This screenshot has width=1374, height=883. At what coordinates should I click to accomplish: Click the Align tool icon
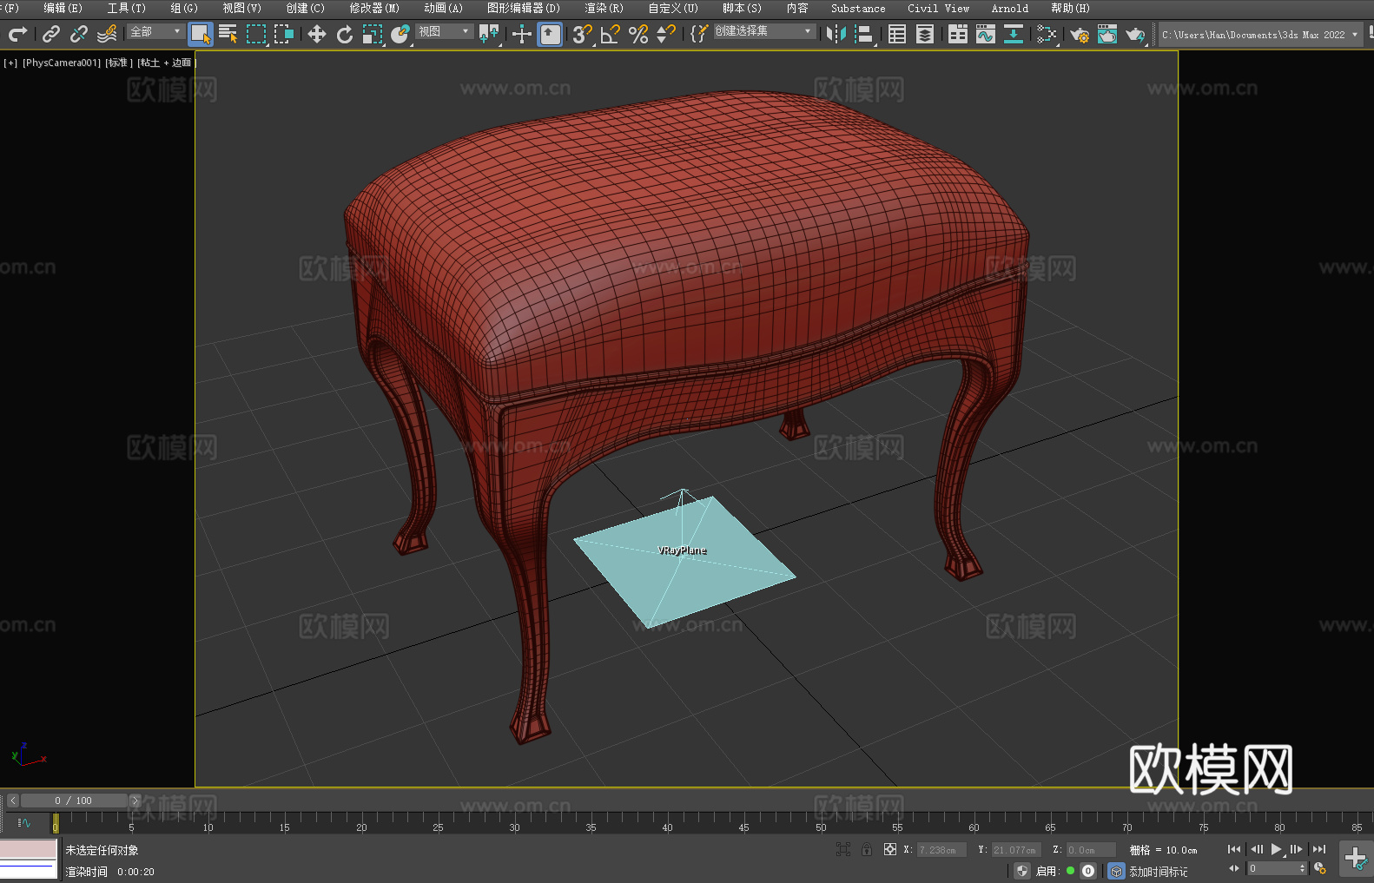tap(864, 34)
